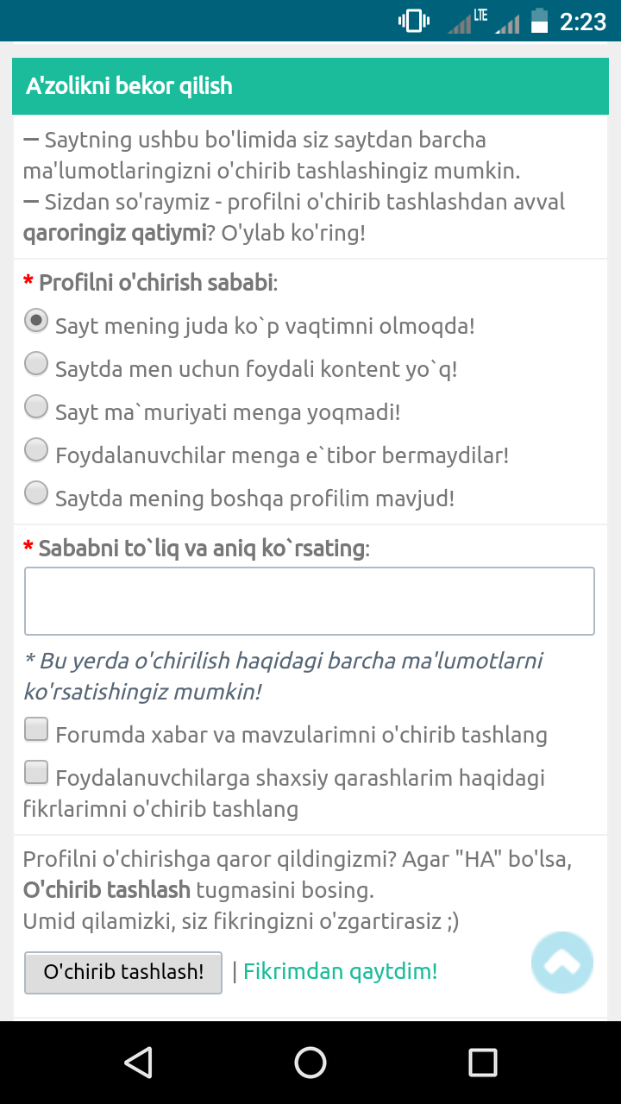Select 'Sayt ma`muriyati menga yoqmadi' reason
Screen dimensions: 621x1104
[x=36, y=406]
